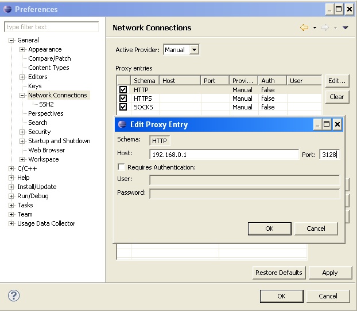This screenshot has height=311, width=357.
Task: Click Cancel in Edit Proxy Entry dialog
Action: pyautogui.click(x=316, y=229)
